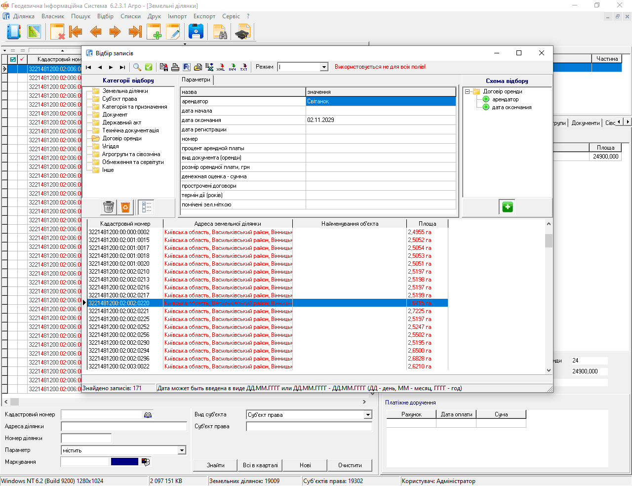The width and height of the screenshot is (632, 486).
Task: Switch to the Документи tab
Action: click(x=585, y=123)
